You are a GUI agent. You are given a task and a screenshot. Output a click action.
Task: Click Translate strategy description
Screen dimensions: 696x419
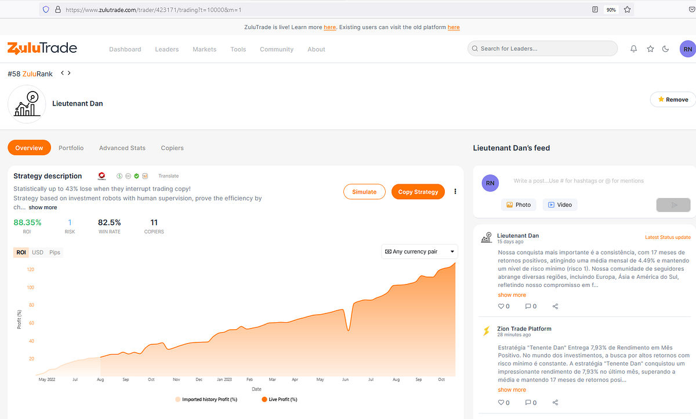(169, 176)
